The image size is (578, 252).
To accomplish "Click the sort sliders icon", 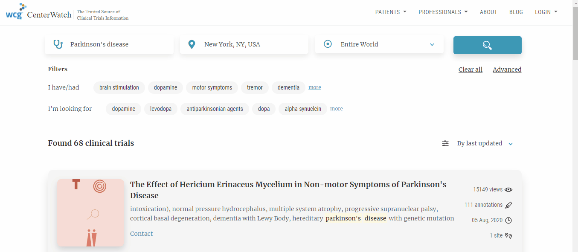I will pos(445,143).
